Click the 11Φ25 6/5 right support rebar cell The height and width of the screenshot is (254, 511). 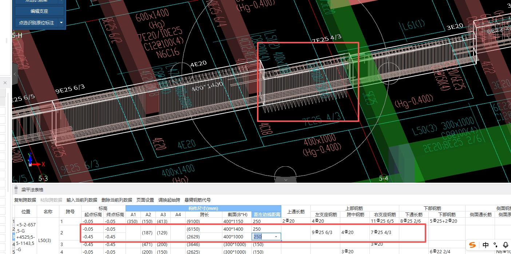(385, 221)
